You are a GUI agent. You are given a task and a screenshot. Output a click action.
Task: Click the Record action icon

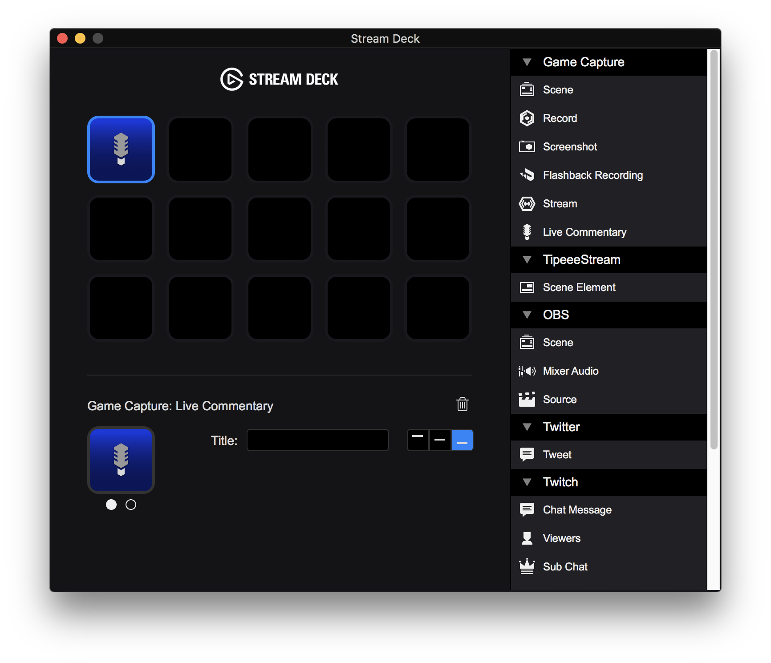point(527,118)
